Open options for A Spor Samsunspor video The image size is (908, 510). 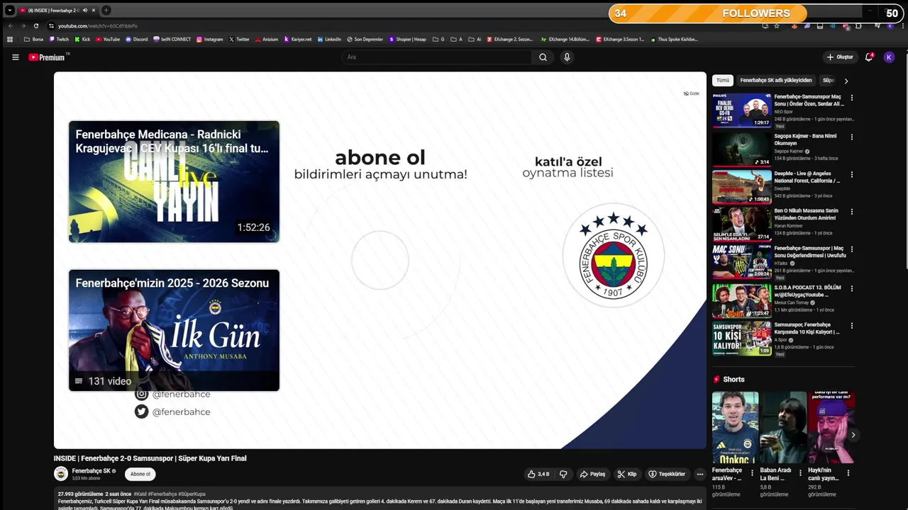pyautogui.click(x=852, y=326)
